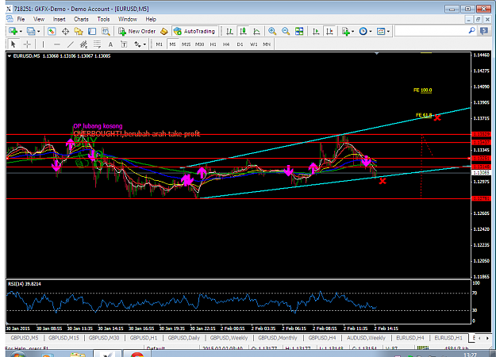Open the chat messages icon
The height and width of the screenshot is (357, 496).
tap(483, 31)
